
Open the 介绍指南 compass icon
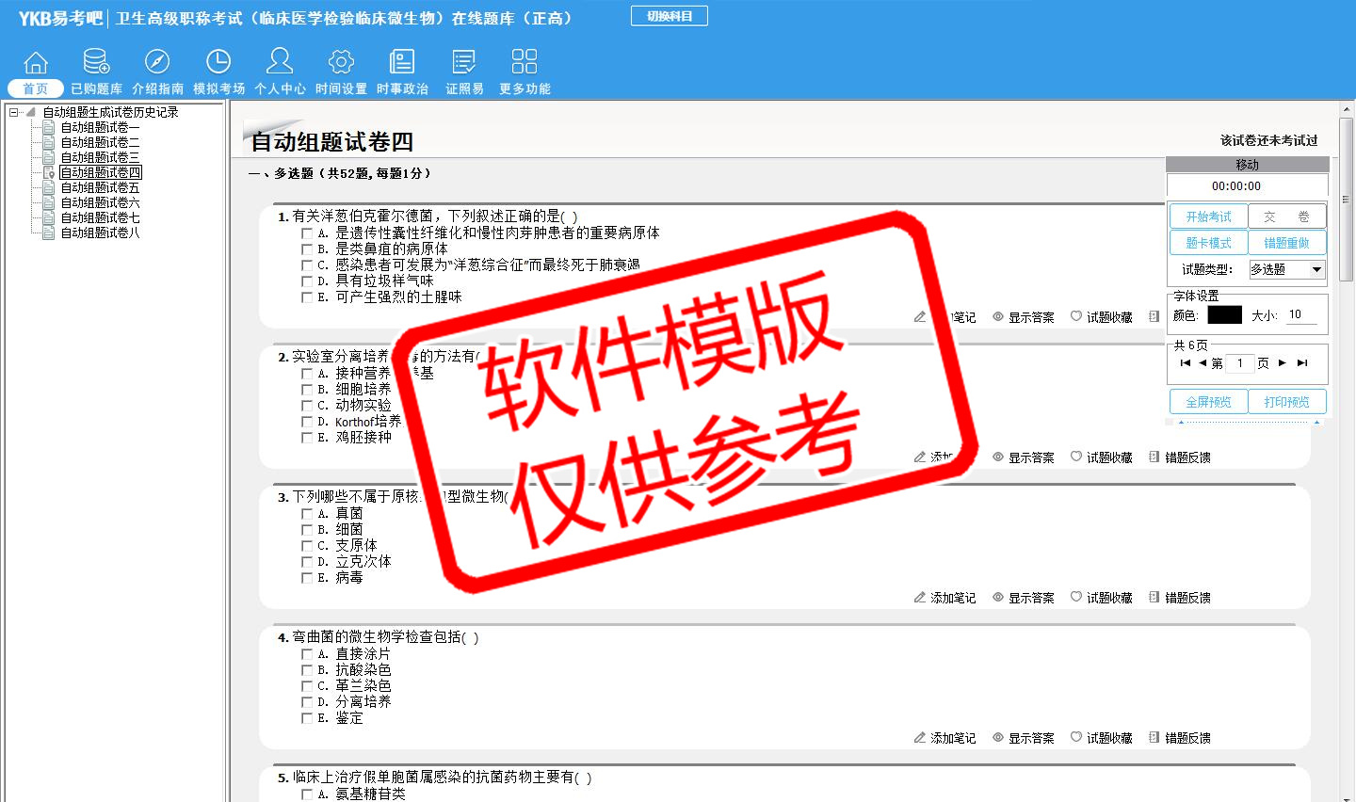click(157, 63)
